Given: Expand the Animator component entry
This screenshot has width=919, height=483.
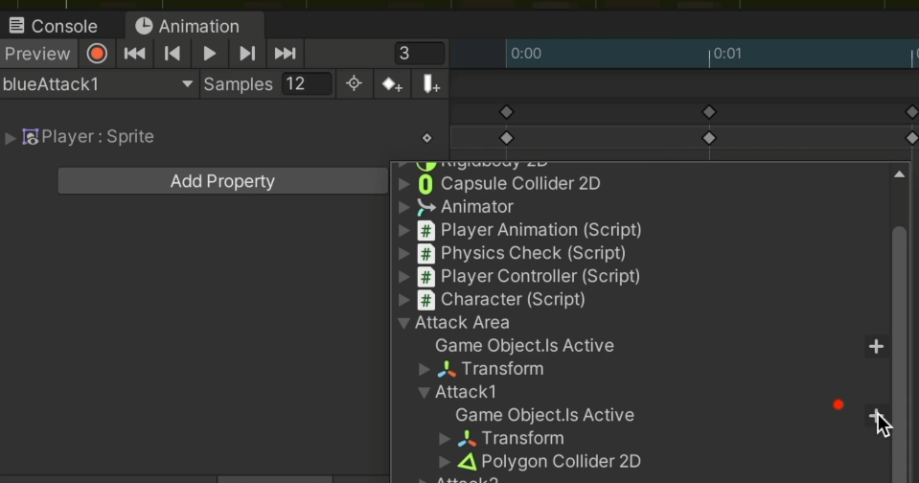Looking at the screenshot, I should [403, 207].
